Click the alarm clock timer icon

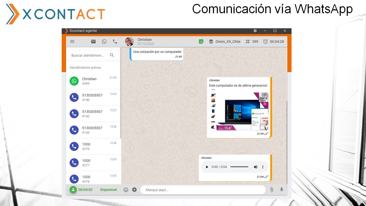tap(265, 42)
